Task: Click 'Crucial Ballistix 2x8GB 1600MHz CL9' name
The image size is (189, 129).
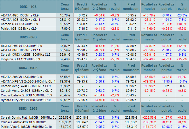Action: click(x=26, y=95)
